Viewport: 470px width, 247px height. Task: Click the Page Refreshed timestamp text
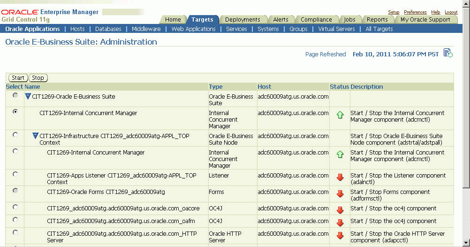pyautogui.click(x=395, y=54)
